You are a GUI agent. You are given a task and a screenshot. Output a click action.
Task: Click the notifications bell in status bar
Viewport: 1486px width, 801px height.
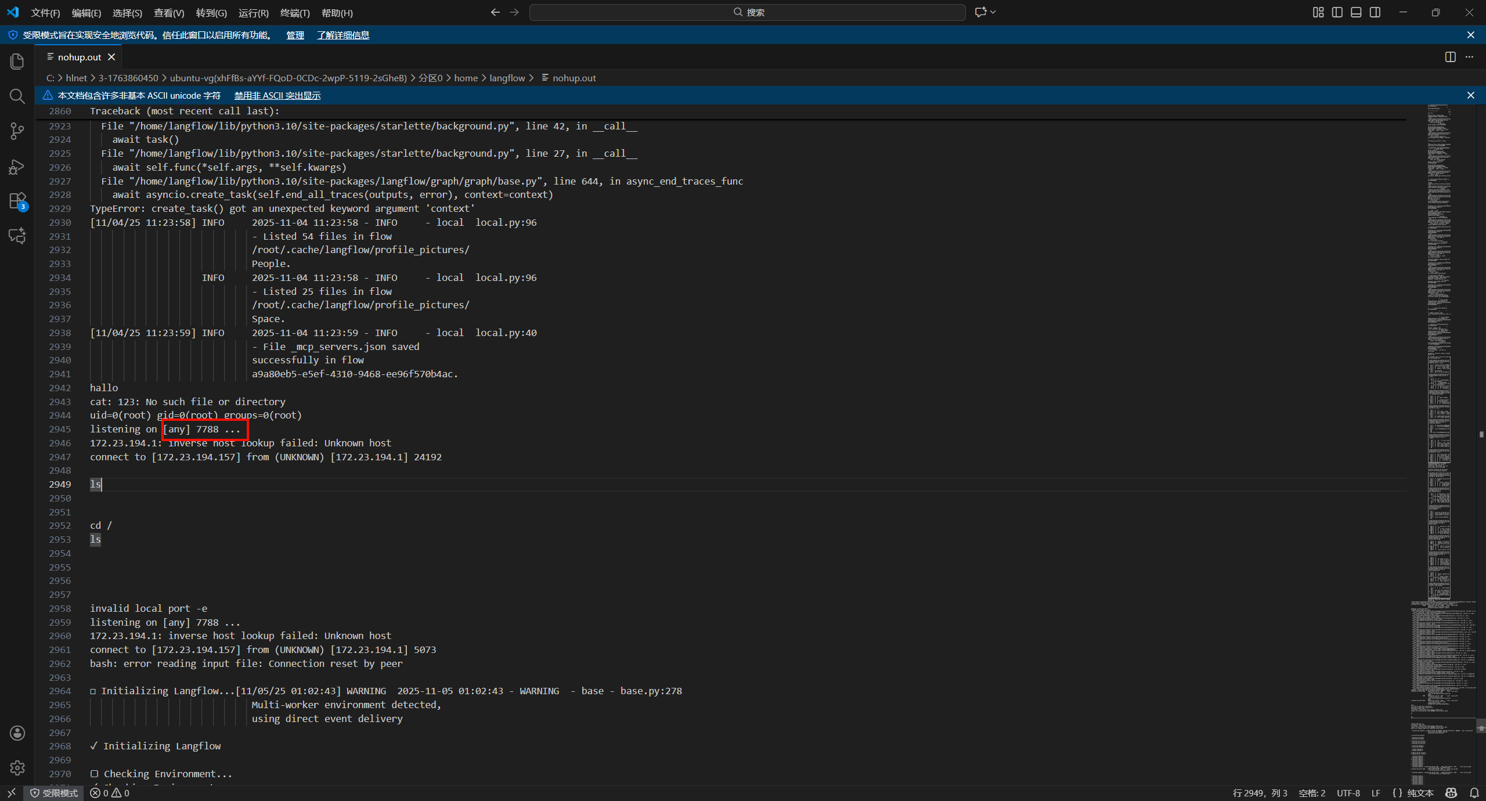[x=1474, y=793]
